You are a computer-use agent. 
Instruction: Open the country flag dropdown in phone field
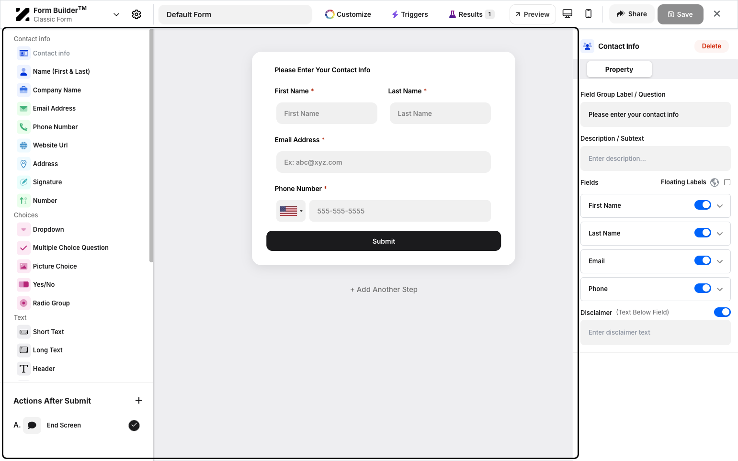click(x=291, y=211)
